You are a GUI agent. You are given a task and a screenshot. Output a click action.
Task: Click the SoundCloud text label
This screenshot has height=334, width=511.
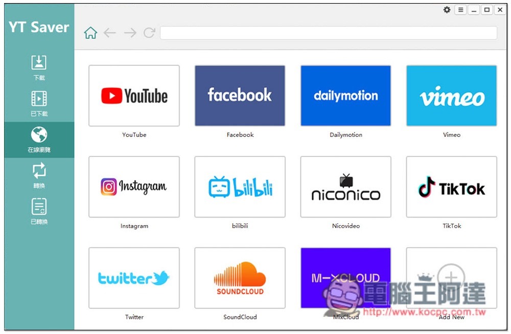point(240,317)
